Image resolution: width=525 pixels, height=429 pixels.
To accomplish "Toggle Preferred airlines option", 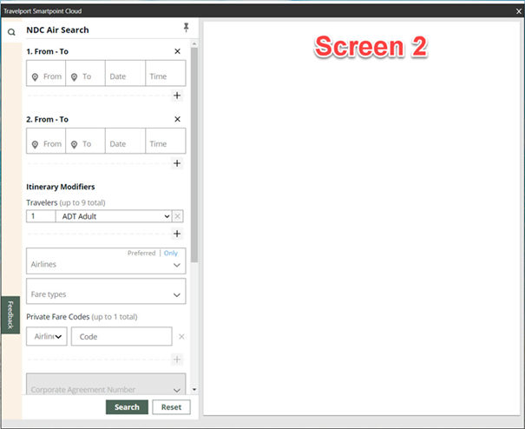I will tap(141, 254).
